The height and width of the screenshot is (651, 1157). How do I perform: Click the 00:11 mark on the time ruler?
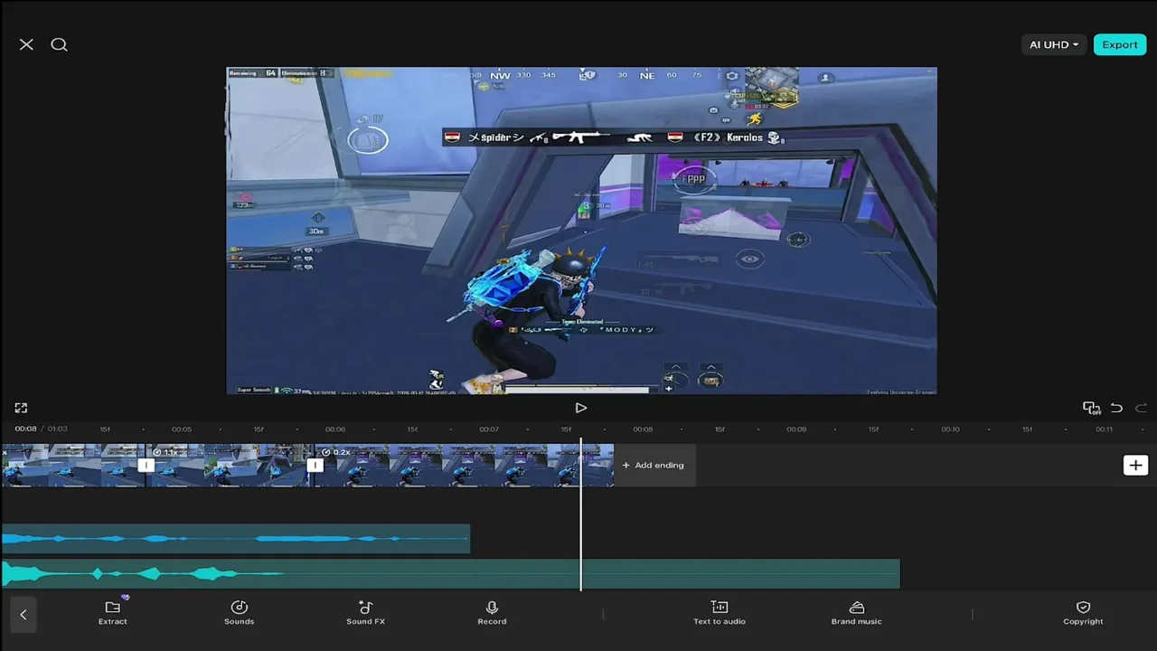pyautogui.click(x=1104, y=429)
